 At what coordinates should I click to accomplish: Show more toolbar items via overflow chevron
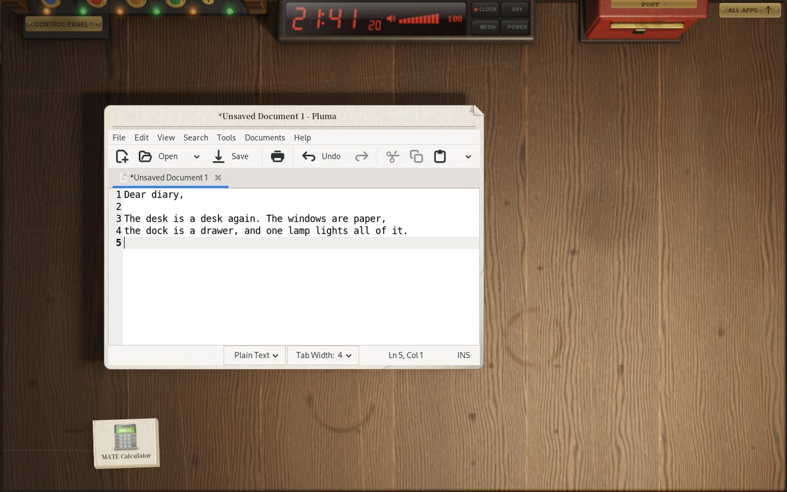[x=468, y=156]
